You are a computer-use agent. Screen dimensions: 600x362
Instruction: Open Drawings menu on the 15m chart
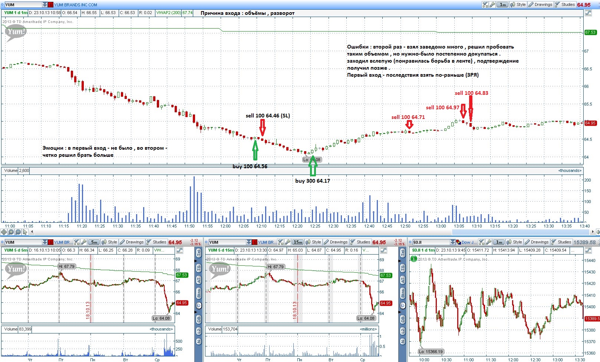click(336, 242)
